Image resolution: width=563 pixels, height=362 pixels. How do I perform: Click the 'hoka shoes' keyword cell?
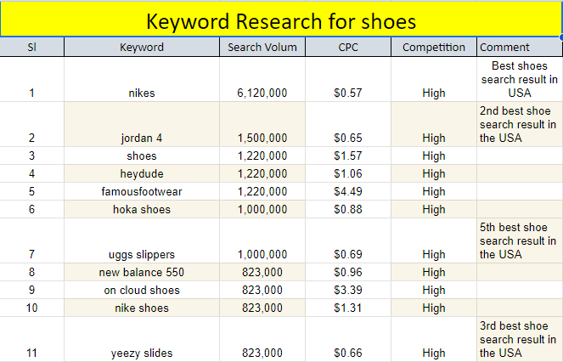tap(142, 209)
